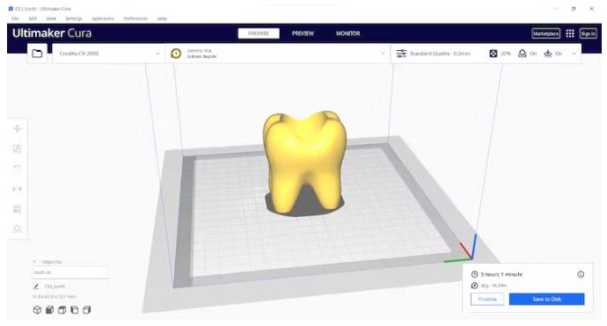607x326 pixels.
Task: Click the CE3_tooth job name field
Action: click(55, 286)
